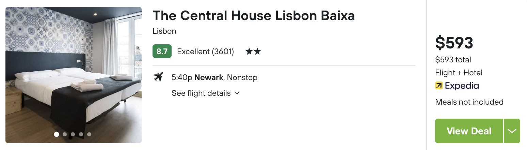
Task: Click the 8.7 green rating badge
Action: tap(162, 51)
